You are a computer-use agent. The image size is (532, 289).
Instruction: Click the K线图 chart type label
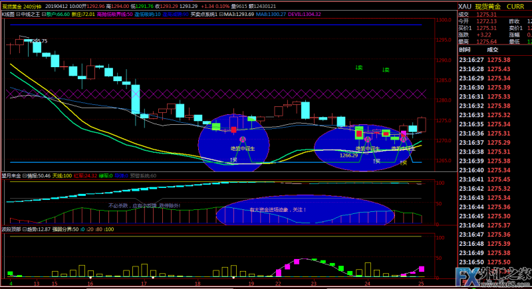(x=9, y=13)
